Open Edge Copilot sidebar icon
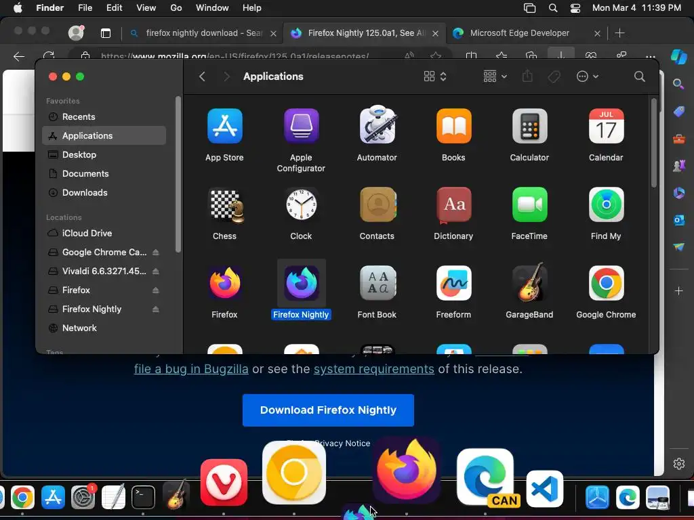 coord(678,57)
